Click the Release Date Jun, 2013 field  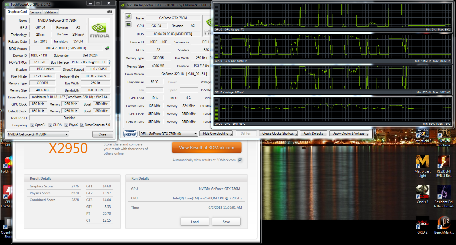pos(40,41)
